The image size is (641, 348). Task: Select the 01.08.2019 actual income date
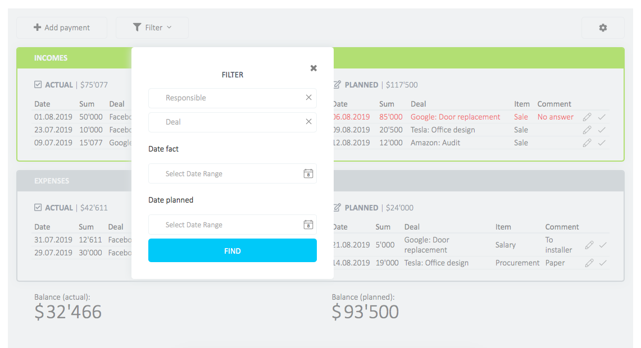pyautogui.click(x=53, y=117)
